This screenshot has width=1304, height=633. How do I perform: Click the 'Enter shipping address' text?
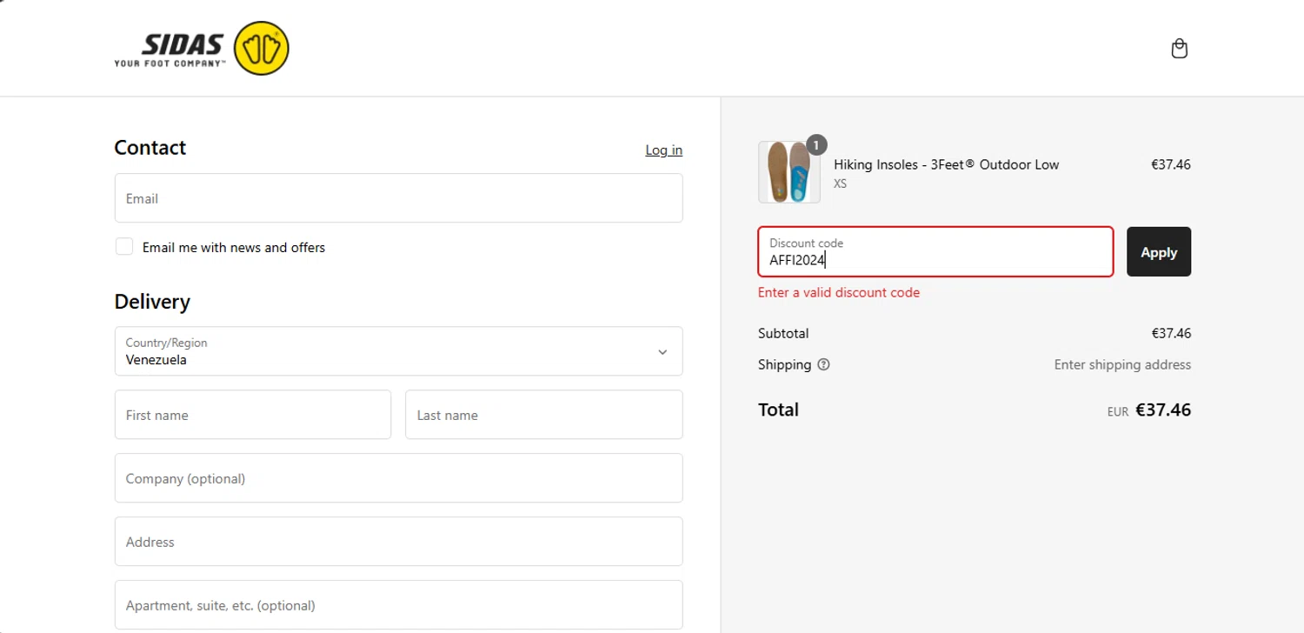click(1122, 364)
